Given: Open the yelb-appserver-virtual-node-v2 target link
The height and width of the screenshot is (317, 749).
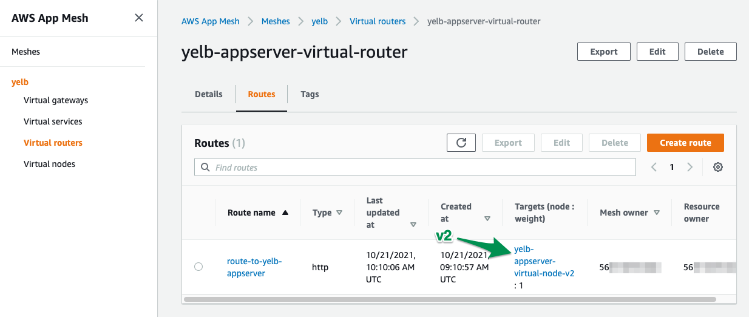Looking at the screenshot, I should (x=544, y=261).
